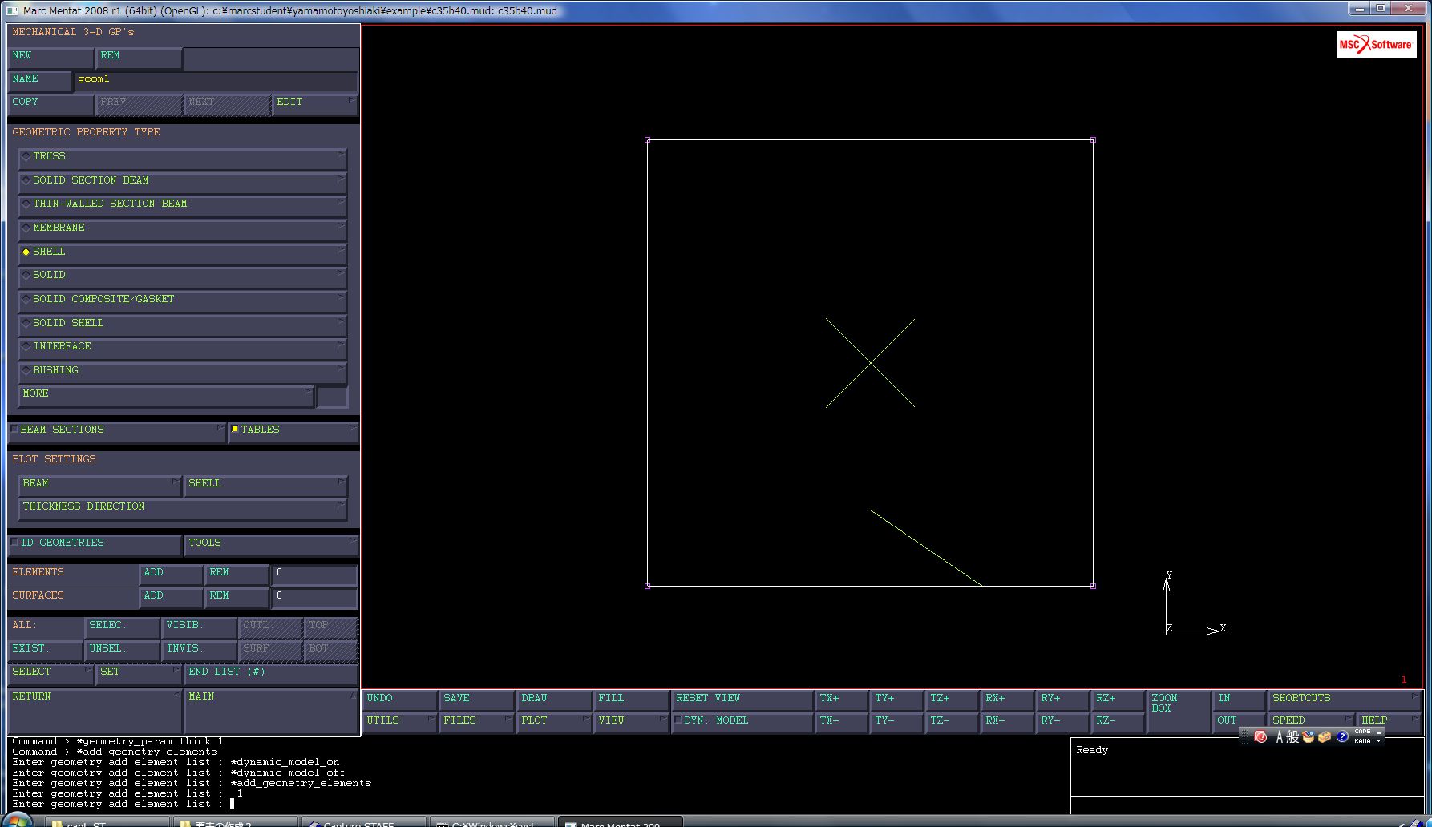Image resolution: width=1432 pixels, height=827 pixels.
Task: Click RESET VIEW
Action: click(742, 699)
